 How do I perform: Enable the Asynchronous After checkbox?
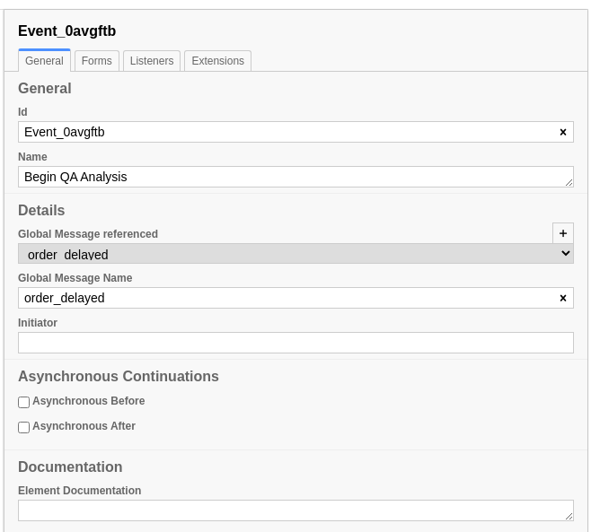23,427
